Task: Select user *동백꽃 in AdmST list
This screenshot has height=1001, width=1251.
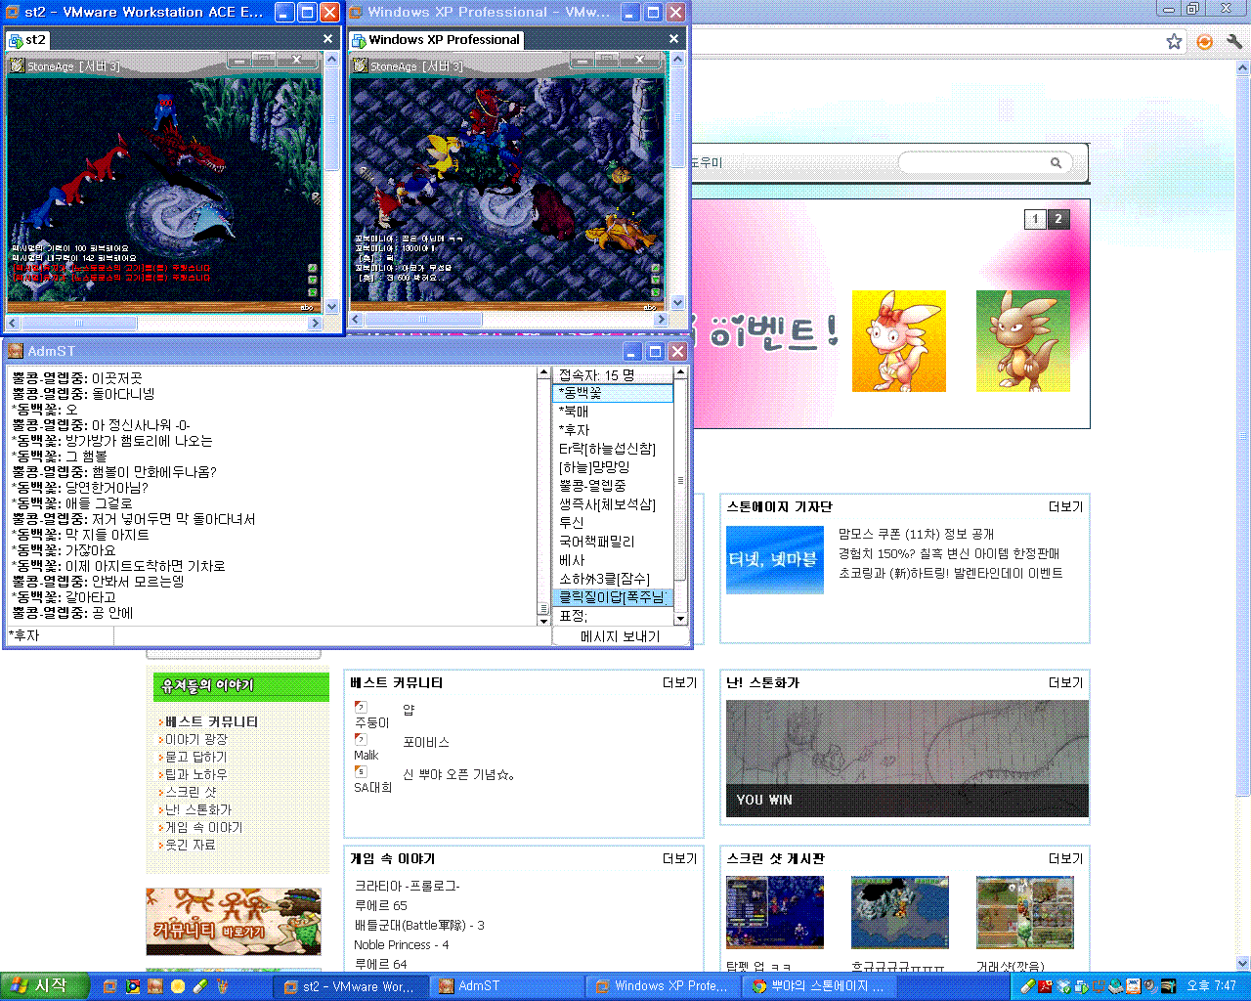Action: tap(613, 393)
